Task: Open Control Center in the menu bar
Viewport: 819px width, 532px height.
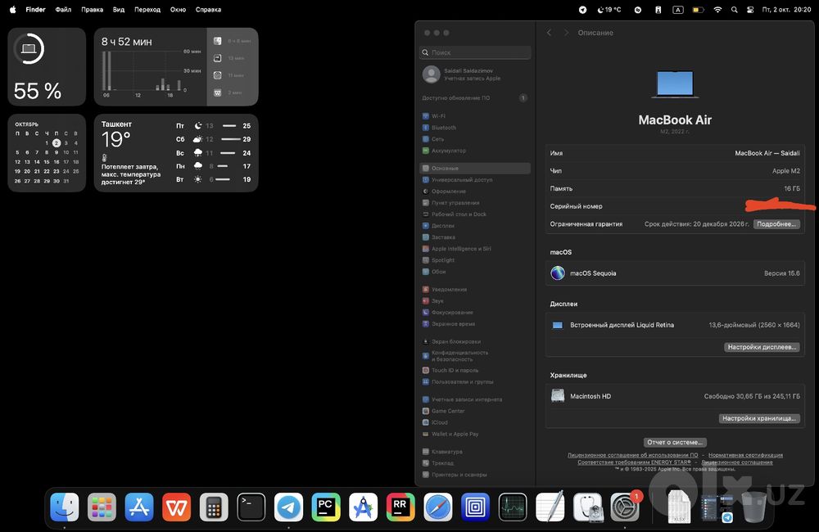Action: click(x=750, y=9)
